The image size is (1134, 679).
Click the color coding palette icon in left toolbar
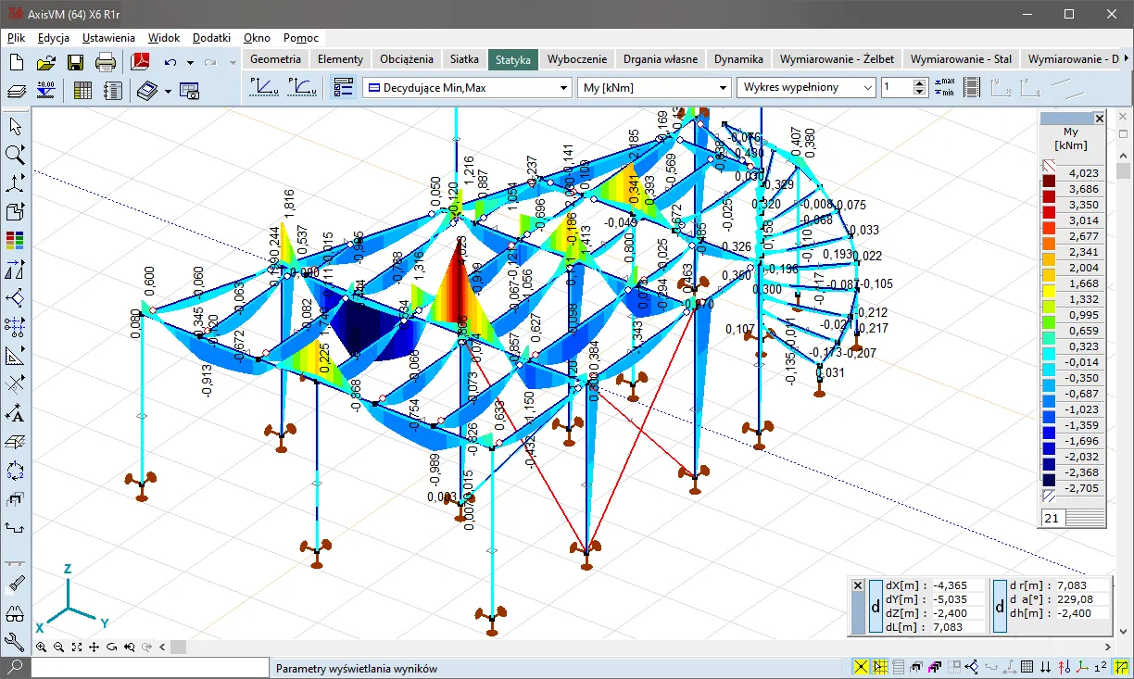(15, 241)
